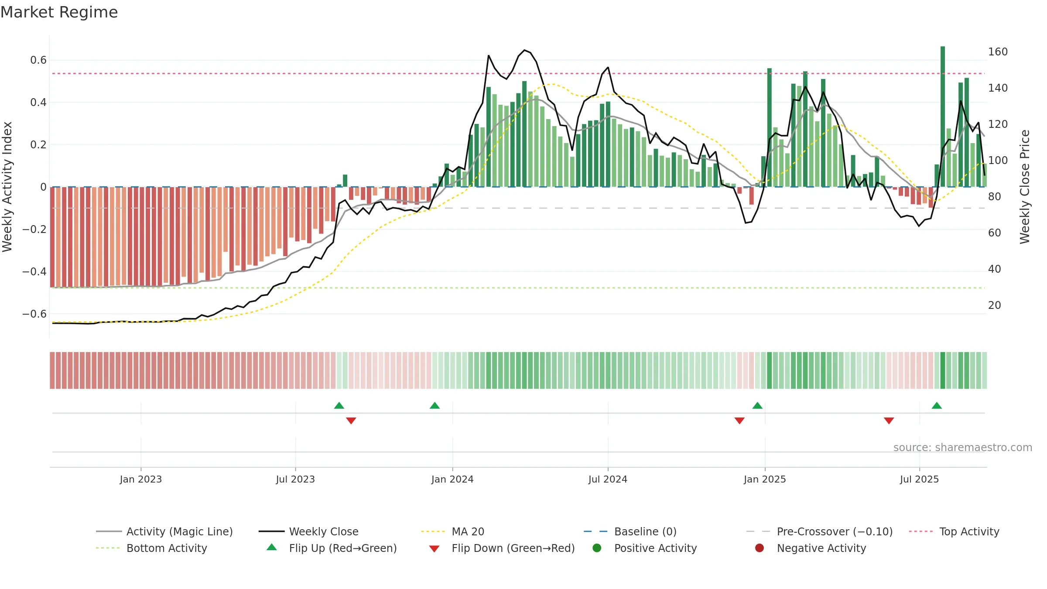This screenshot has height=589, width=1047.
Task: Click the Jul 2025 axis label
Action: coord(919,479)
